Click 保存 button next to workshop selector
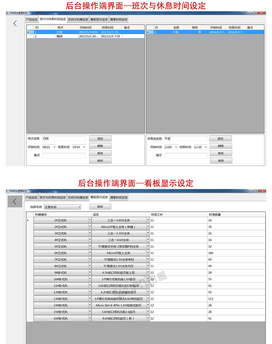The image size is (272, 344). point(100,207)
